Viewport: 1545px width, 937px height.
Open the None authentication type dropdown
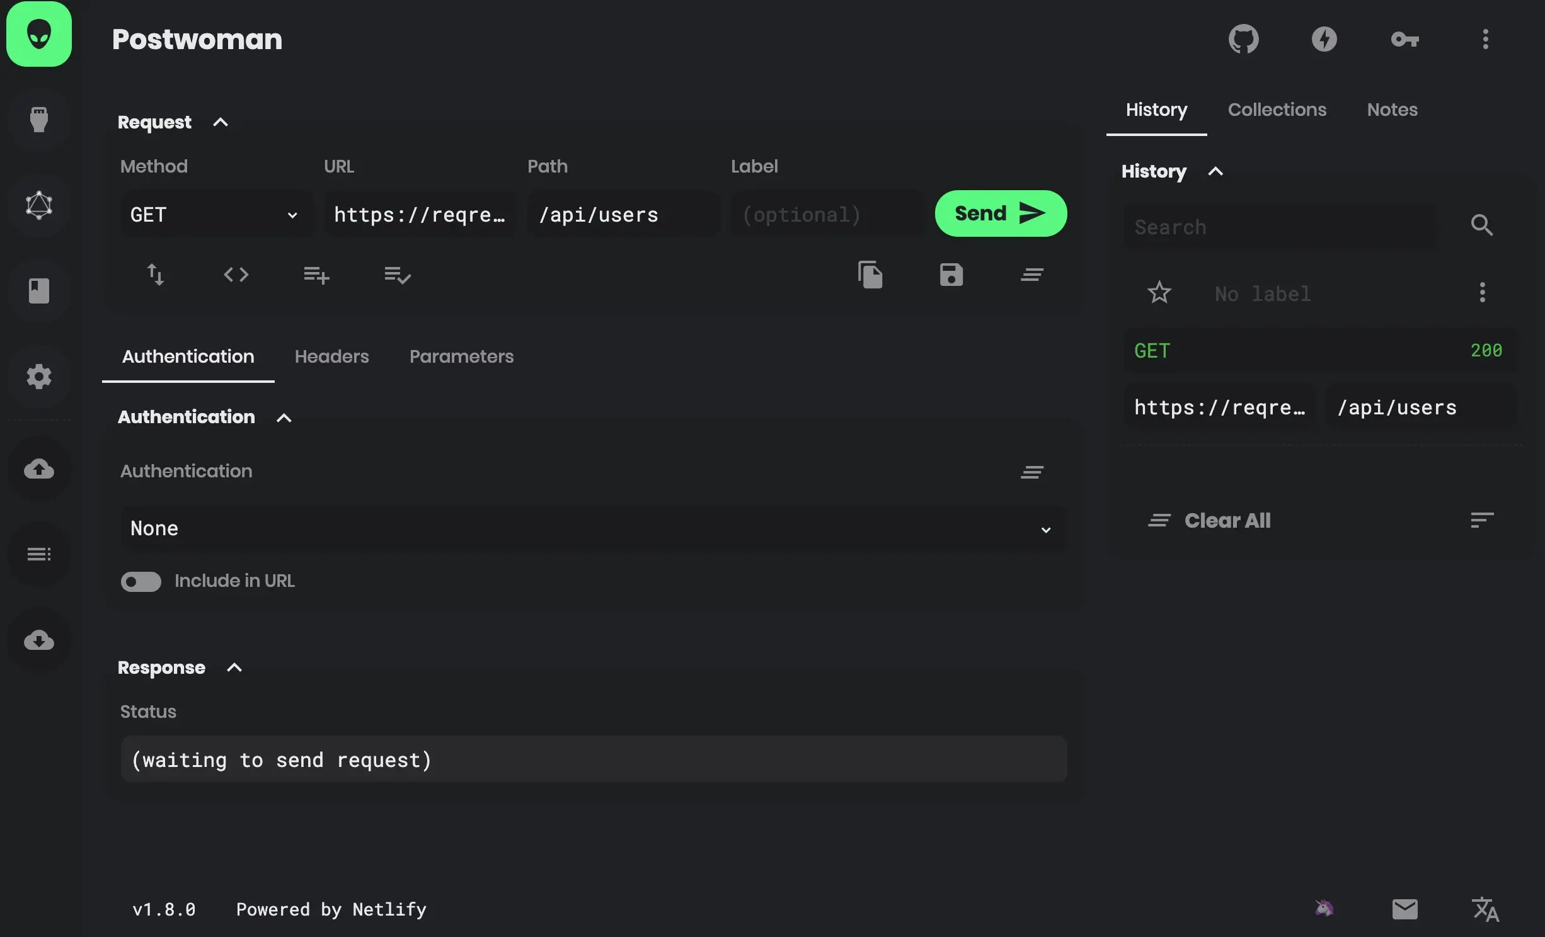[594, 528]
